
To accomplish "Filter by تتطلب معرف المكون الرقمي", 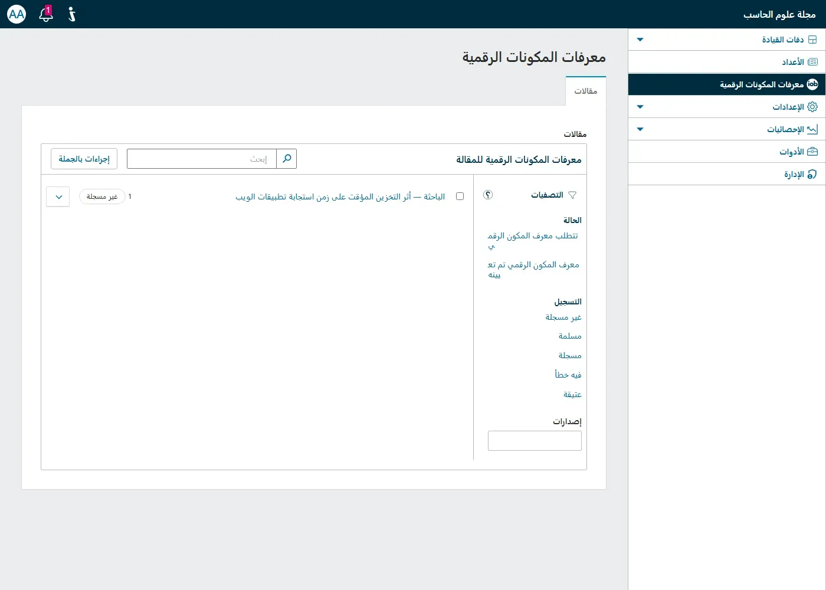I will pos(533,241).
